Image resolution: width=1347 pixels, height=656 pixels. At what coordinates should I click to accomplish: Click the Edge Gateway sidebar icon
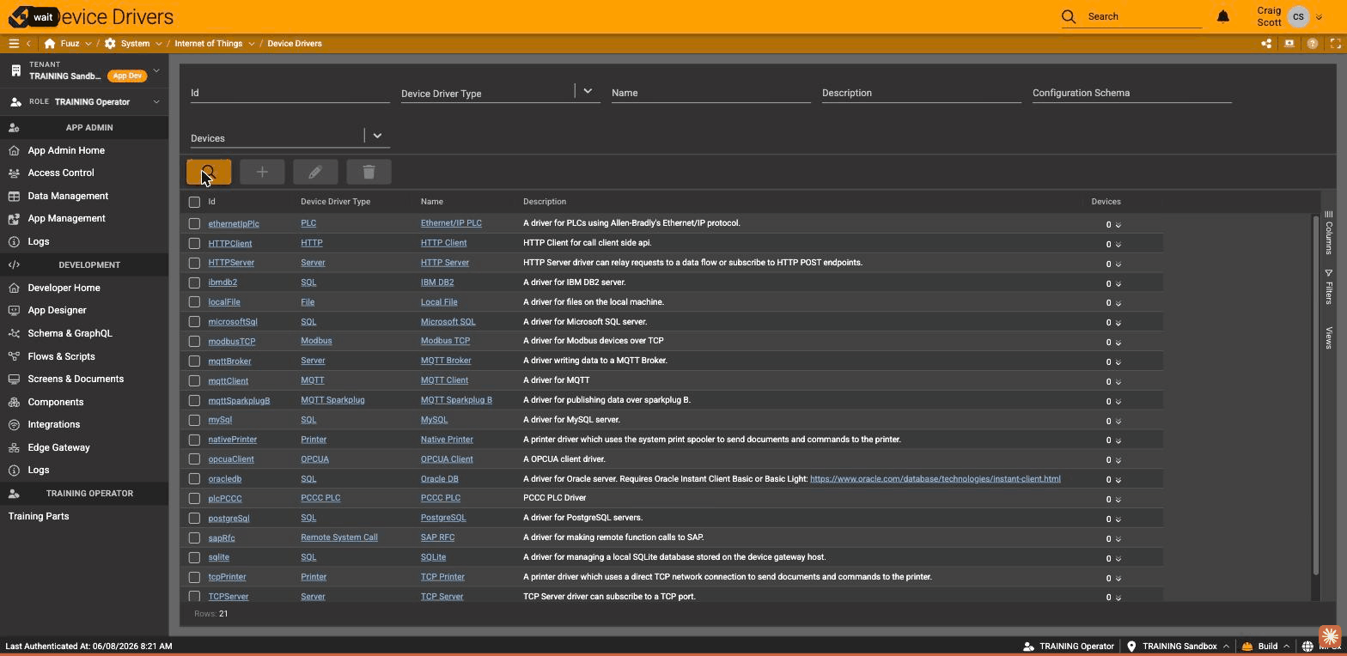pyautogui.click(x=14, y=447)
